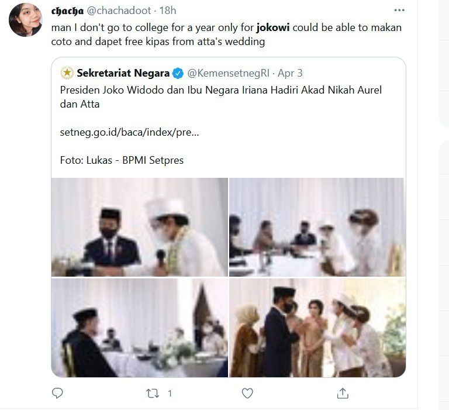Open the share tweet icon
Screen dimensions: 449x410
[x=343, y=393]
